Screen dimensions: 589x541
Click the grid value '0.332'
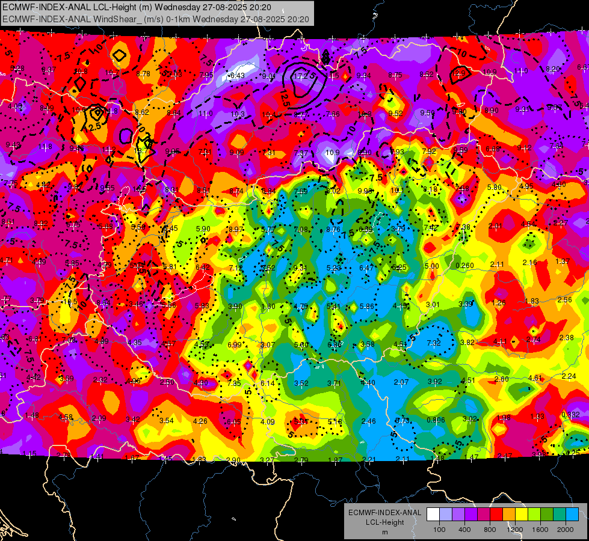(570, 415)
